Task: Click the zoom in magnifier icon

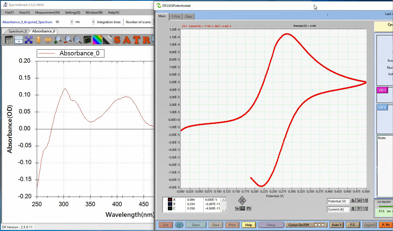Action: point(58,40)
